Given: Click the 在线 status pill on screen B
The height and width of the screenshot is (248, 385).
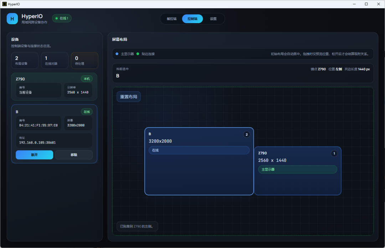Looking at the screenshot, I should 199,150.
